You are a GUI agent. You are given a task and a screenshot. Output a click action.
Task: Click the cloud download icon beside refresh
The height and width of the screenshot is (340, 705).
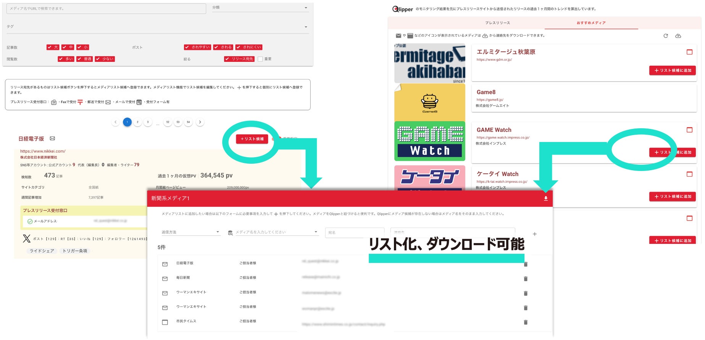(x=678, y=36)
